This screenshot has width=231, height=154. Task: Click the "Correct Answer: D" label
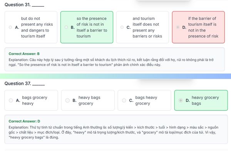point(24,121)
